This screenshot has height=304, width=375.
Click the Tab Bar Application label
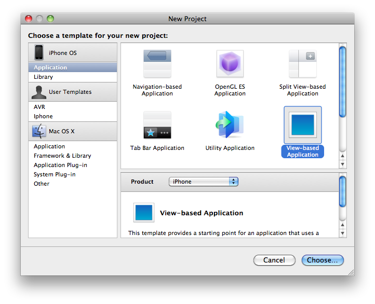[x=157, y=148]
